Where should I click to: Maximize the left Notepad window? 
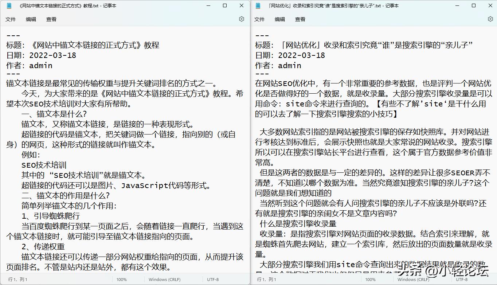coord(225,5)
